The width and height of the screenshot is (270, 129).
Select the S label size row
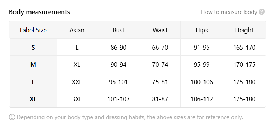pyautogui.click(x=137, y=47)
